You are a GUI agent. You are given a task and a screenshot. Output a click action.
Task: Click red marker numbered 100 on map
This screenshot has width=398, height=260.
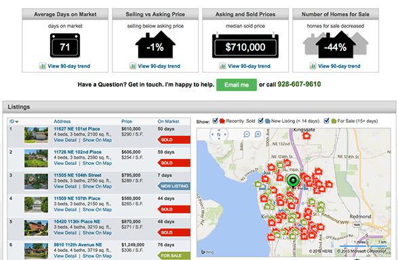click(271, 238)
